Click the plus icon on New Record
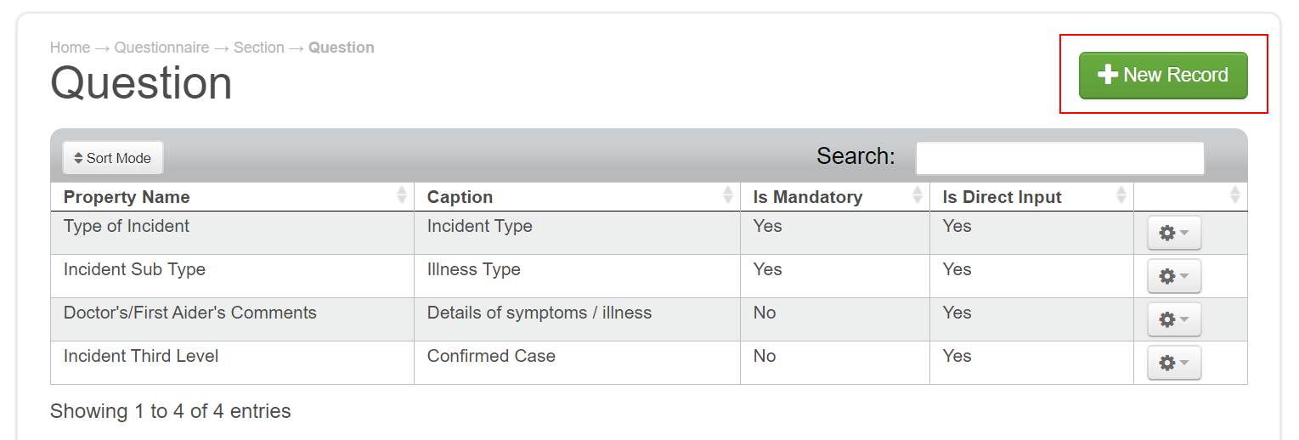The height and width of the screenshot is (440, 1299). point(1107,76)
